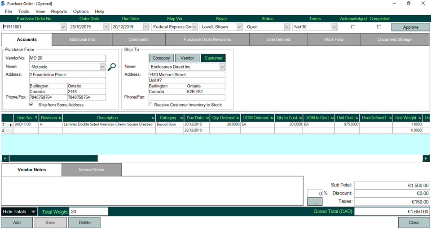
Task: Open the Hide Totals dropdown arrow
Action: (x=34, y=212)
